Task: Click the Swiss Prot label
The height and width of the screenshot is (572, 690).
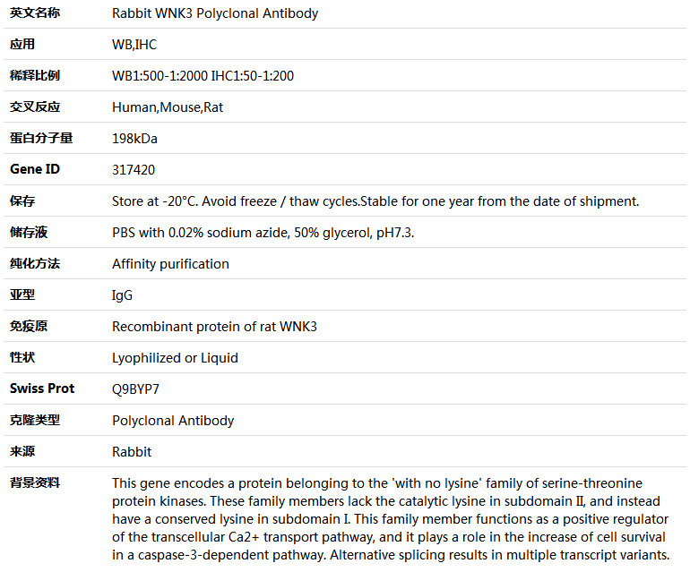Action: (42, 388)
